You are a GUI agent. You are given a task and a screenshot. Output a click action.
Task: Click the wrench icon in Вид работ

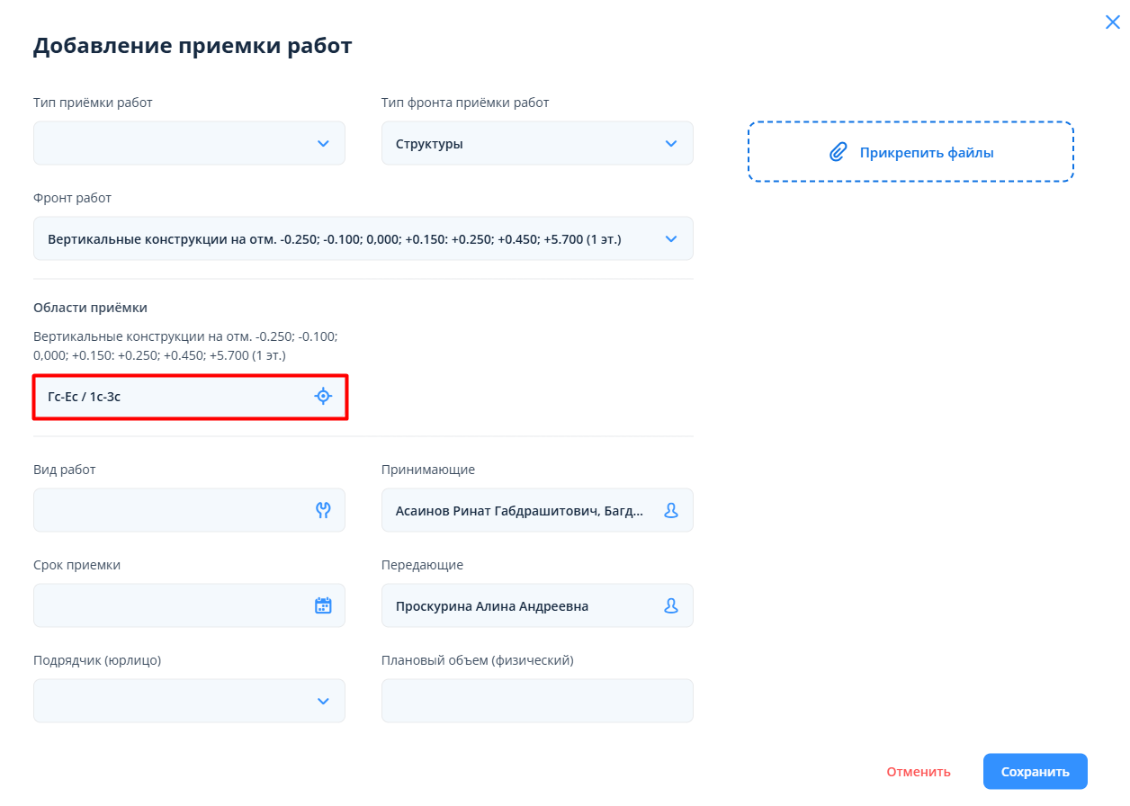[x=323, y=510]
